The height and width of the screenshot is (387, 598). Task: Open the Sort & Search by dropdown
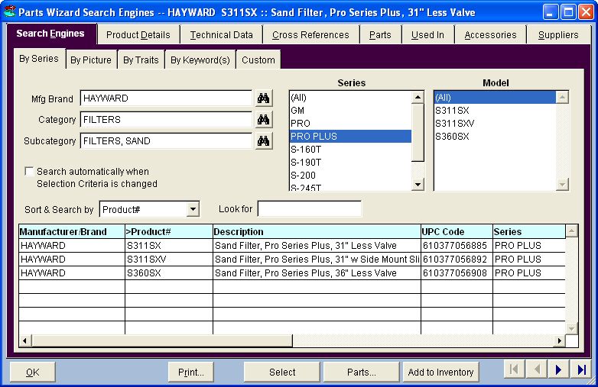click(x=193, y=209)
